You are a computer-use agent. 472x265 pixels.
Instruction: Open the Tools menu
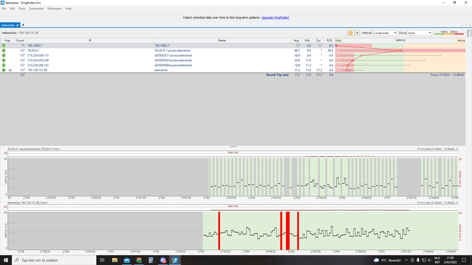pos(22,9)
